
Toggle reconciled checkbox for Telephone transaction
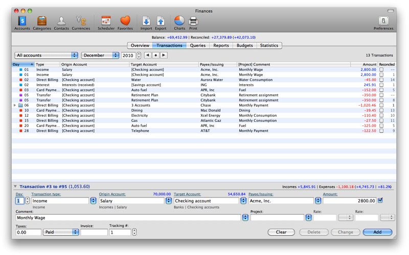(381, 131)
